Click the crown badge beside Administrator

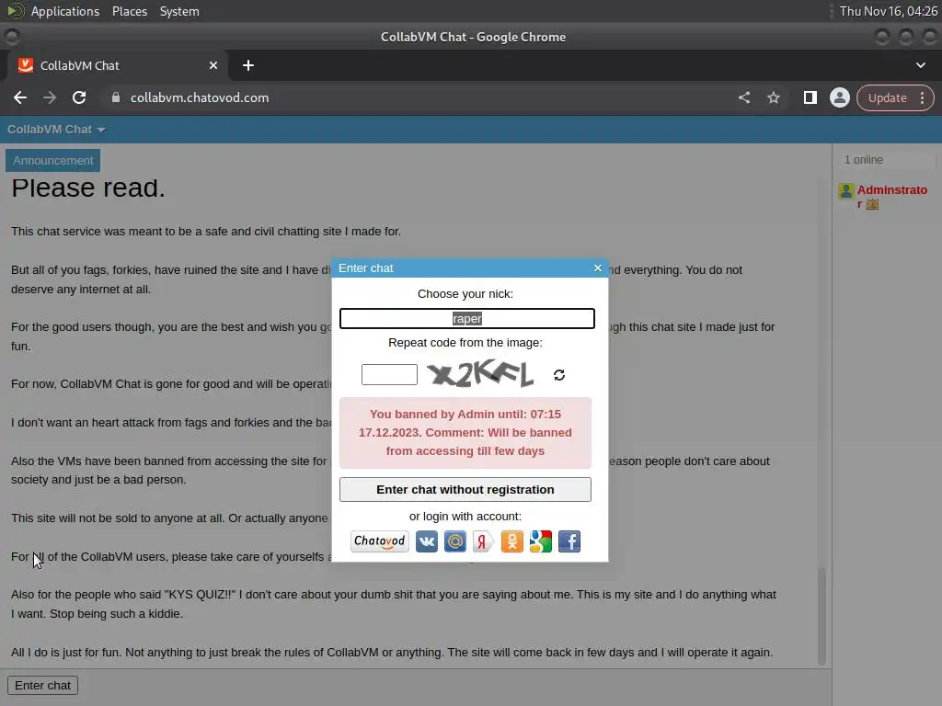[x=872, y=205]
